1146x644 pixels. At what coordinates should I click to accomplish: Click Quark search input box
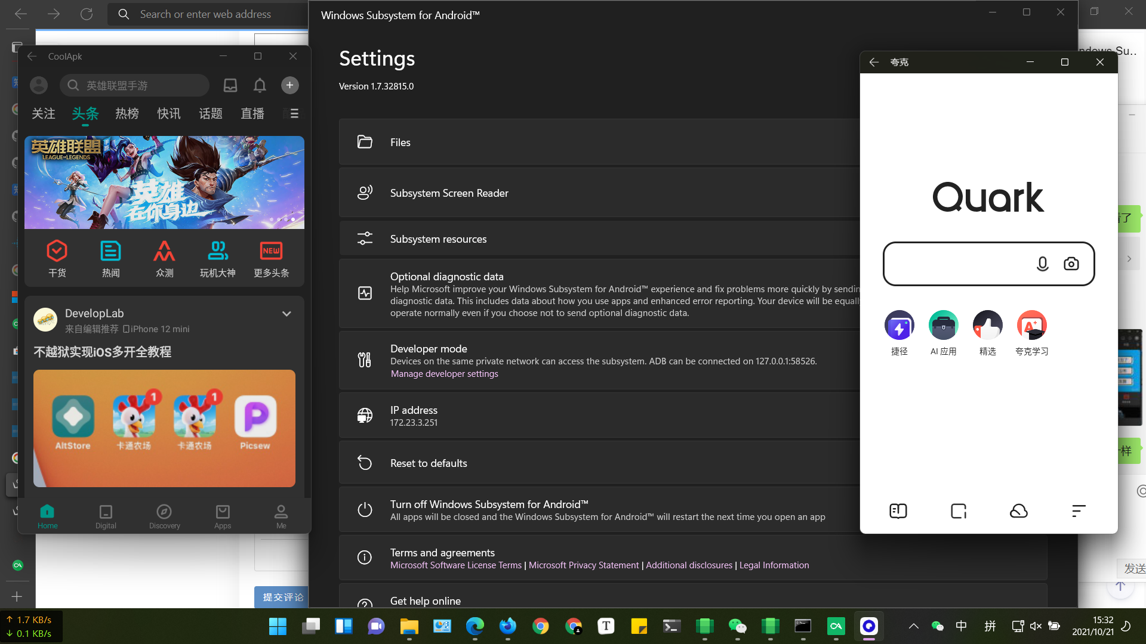[x=988, y=264]
